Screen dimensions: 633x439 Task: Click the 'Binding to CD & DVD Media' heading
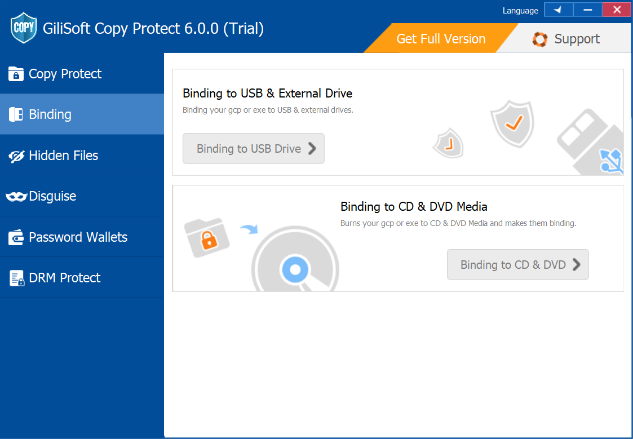(414, 207)
